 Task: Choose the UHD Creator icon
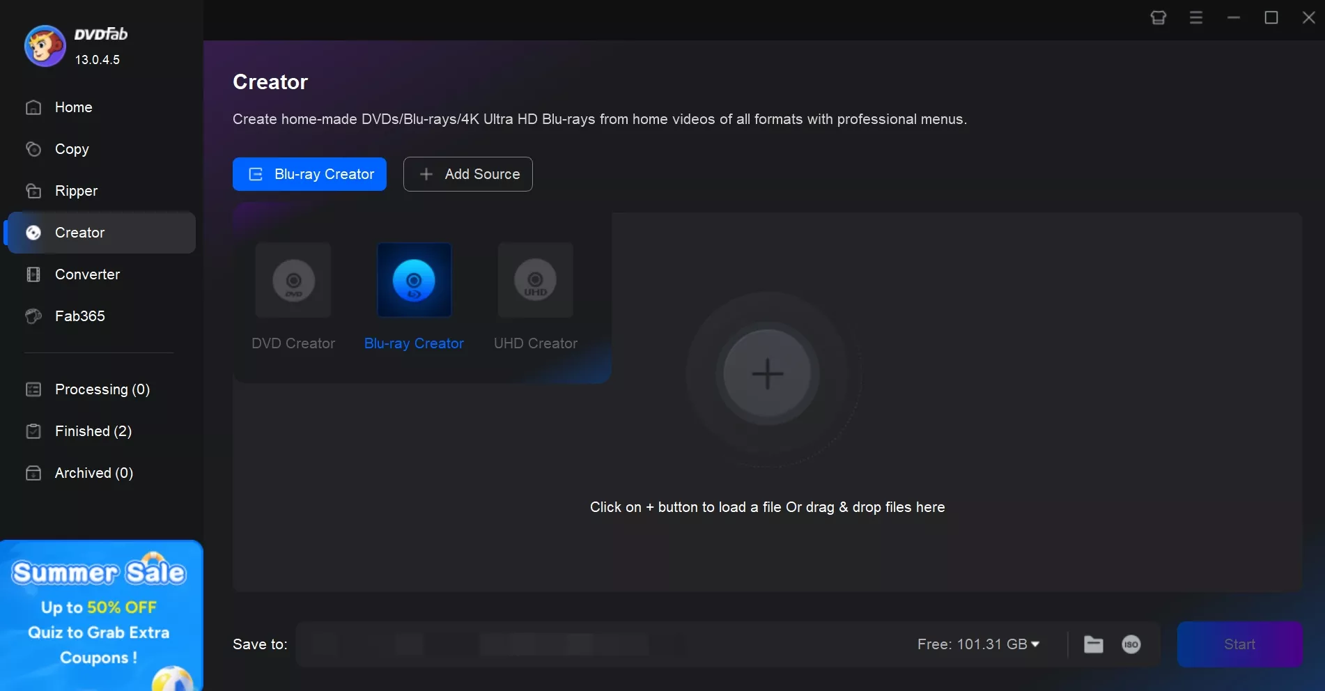pyautogui.click(x=534, y=280)
